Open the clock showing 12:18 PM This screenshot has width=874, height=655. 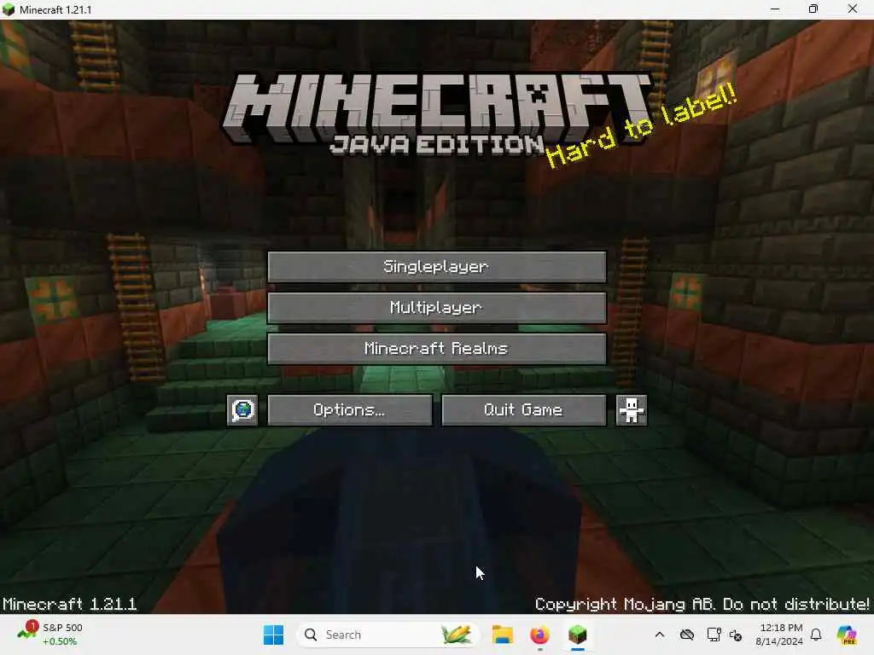[779, 635]
